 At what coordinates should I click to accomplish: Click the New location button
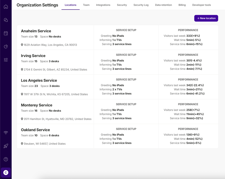(206, 18)
